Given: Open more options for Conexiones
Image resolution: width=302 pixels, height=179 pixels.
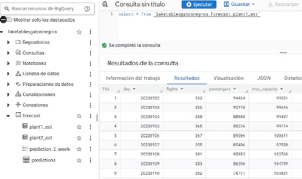Looking at the screenshot, I should tap(91, 105).
